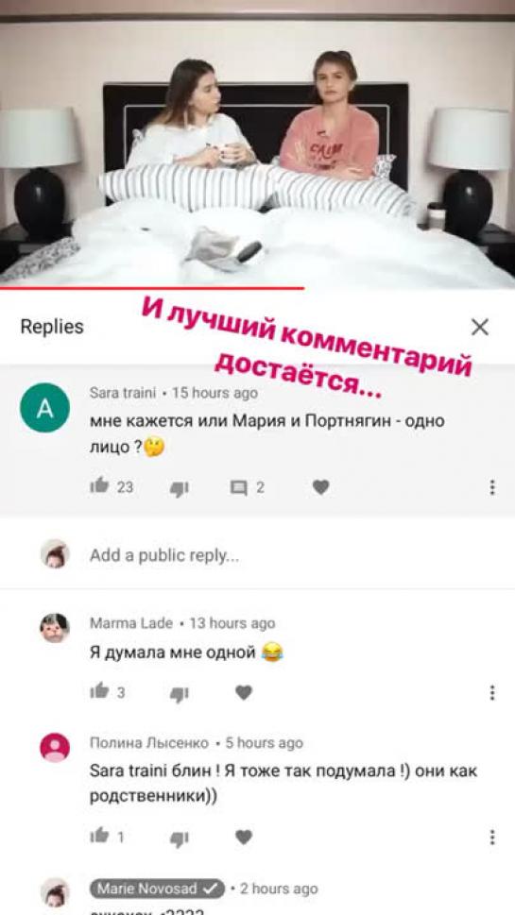Viewport: 515px width, 915px height.
Task: Open more options for Sara traini's comment
Action: pos(493,487)
